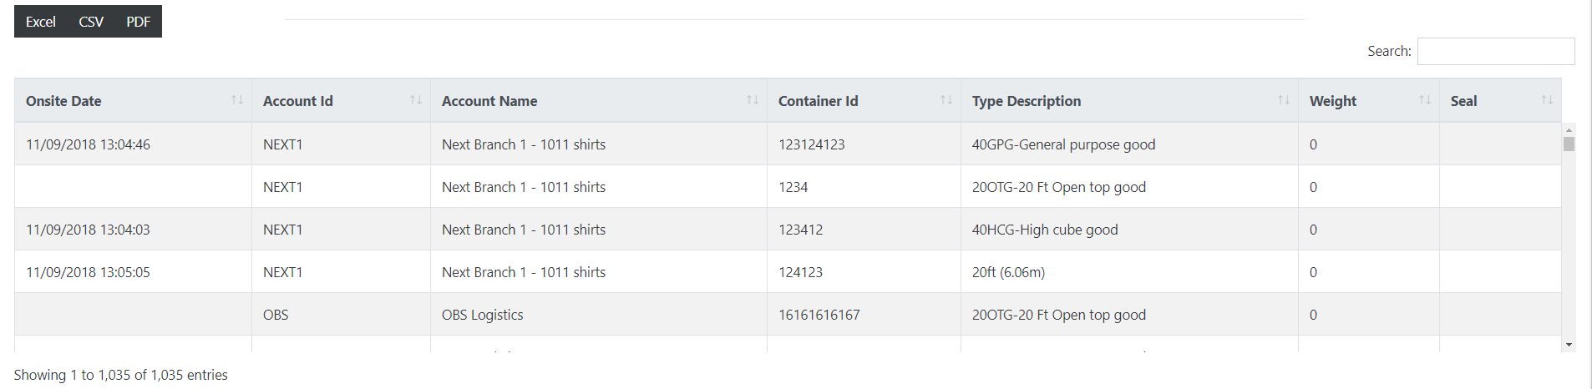Viewport: 1592px width, 389px height.
Task: Click Type Description sort arrows
Action: click(1284, 100)
